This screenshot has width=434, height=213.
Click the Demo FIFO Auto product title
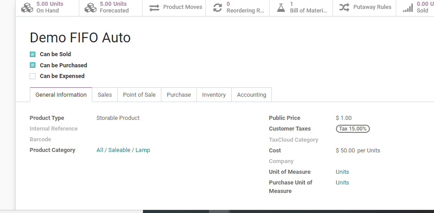[80, 38]
